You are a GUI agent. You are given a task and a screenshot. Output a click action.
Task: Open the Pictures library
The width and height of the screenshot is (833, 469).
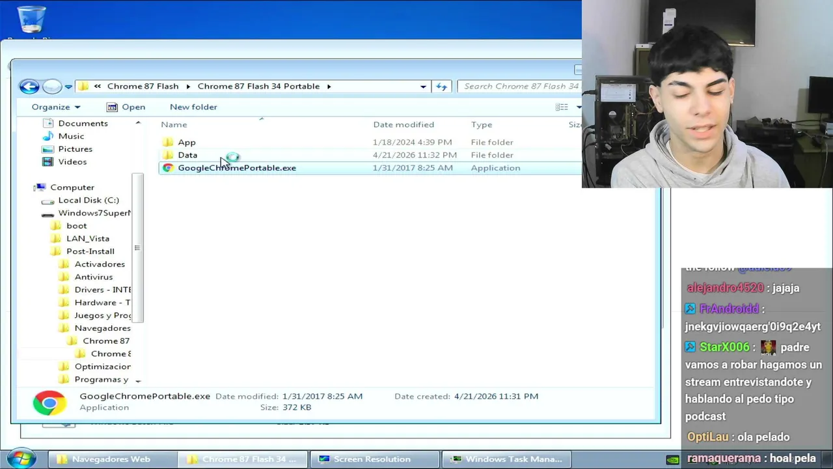click(x=75, y=149)
